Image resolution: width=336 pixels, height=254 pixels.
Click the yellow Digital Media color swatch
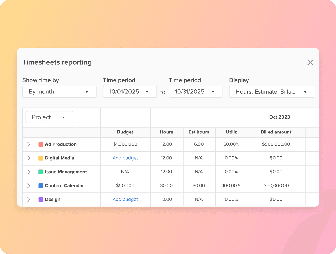click(x=41, y=158)
